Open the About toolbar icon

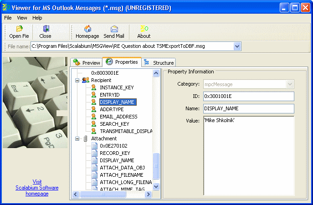click(144, 29)
